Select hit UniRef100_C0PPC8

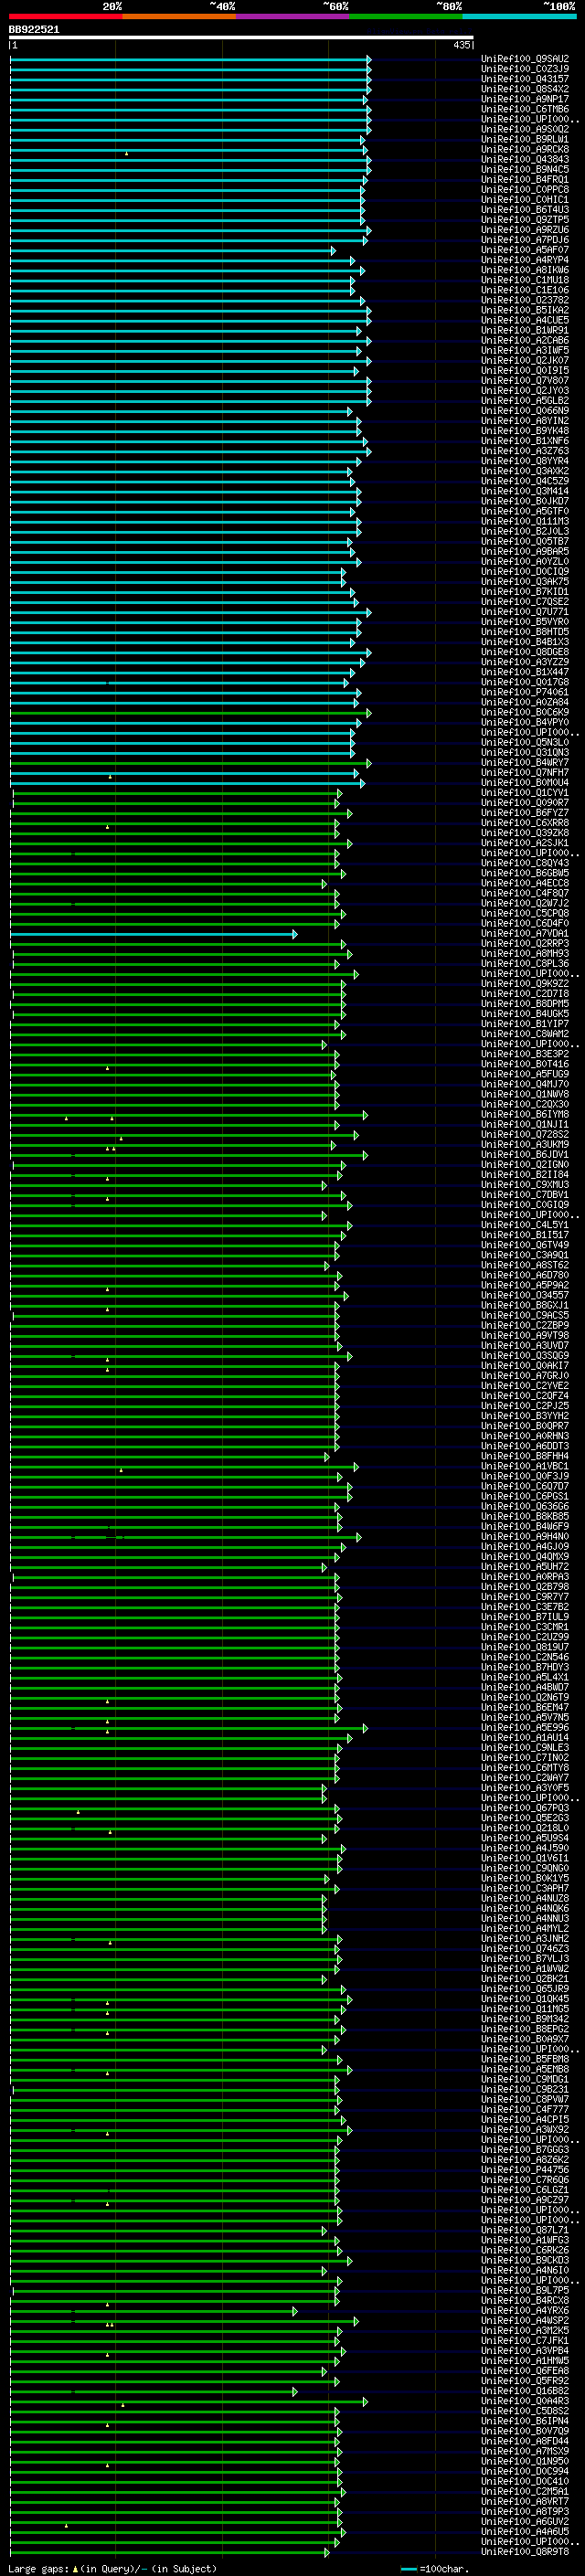[525, 190]
